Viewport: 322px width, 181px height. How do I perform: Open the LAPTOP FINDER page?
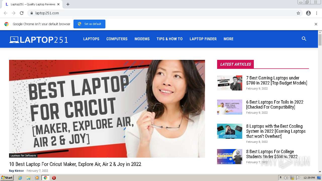tap(203, 39)
